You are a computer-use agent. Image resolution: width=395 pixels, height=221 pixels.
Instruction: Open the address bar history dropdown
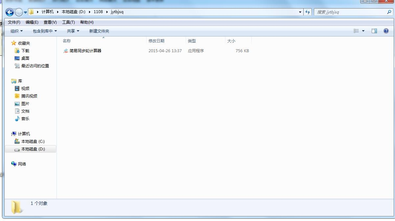point(300,12)
